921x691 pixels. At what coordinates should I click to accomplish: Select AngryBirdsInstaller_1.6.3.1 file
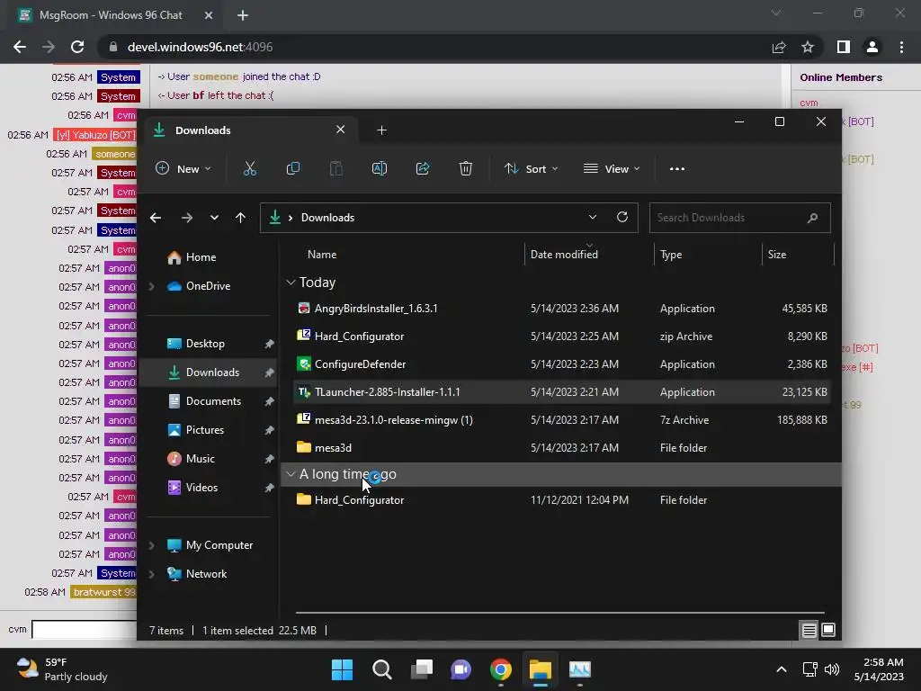point(561,309)
